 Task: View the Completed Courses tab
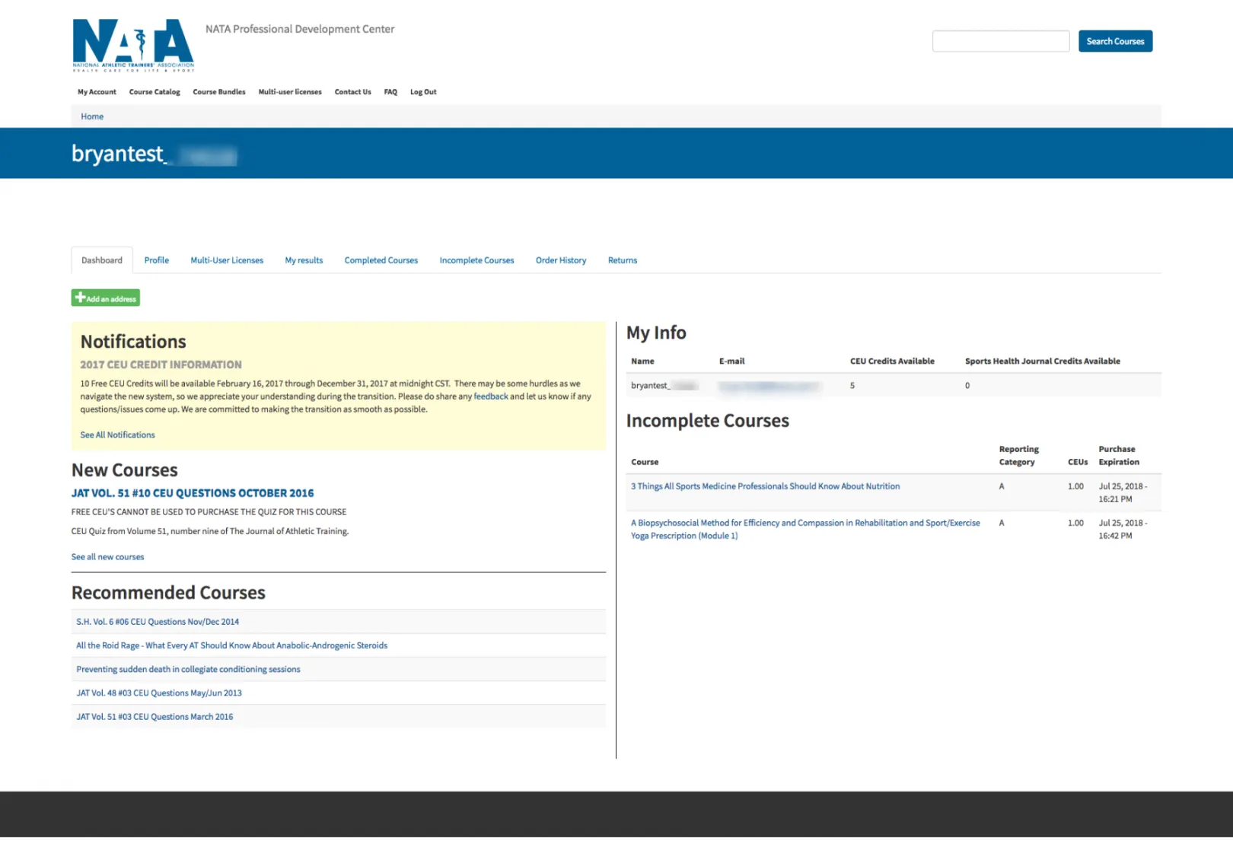(381, 260)
